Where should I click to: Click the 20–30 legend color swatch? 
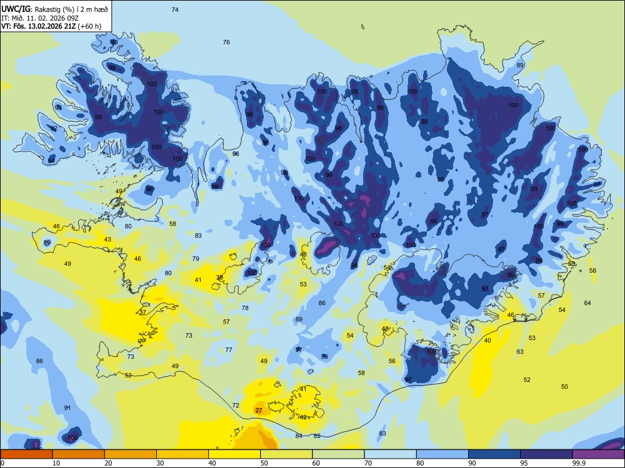tap(131, 454)
